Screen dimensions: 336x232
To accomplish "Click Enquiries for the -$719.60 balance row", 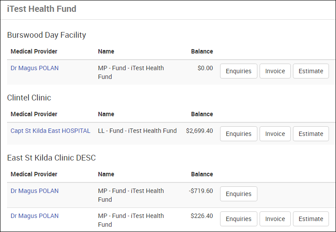I will pyautogui.click(x=238, y=194).
